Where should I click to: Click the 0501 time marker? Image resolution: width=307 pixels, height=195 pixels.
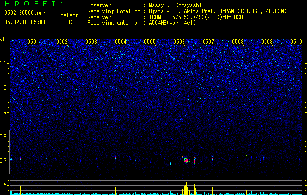33,42
